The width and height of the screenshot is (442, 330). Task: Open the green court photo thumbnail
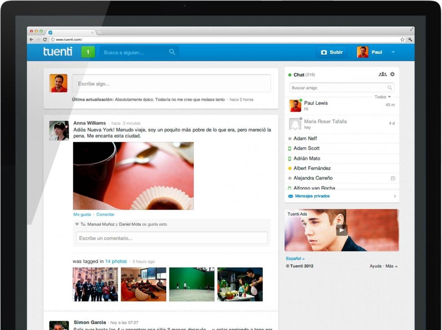(x=192, y=284)
